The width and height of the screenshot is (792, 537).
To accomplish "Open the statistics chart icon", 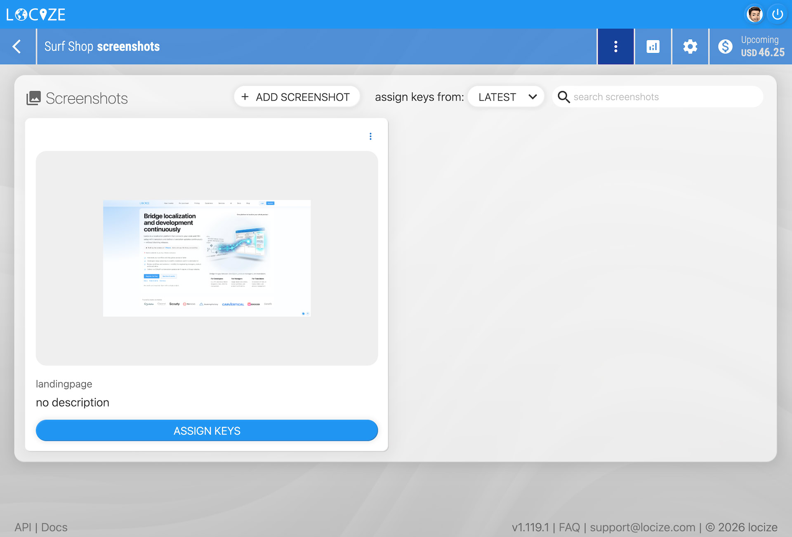I will 653,47.
